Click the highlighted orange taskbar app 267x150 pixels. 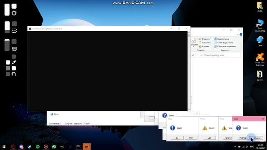(87, 147)
